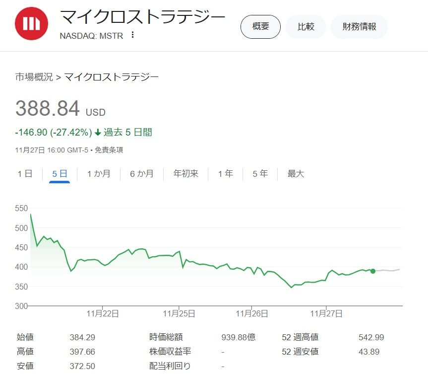Click the red MicroStrategy logo icon
The width and height of the screenshot is (428, 376).
point(31,23)
